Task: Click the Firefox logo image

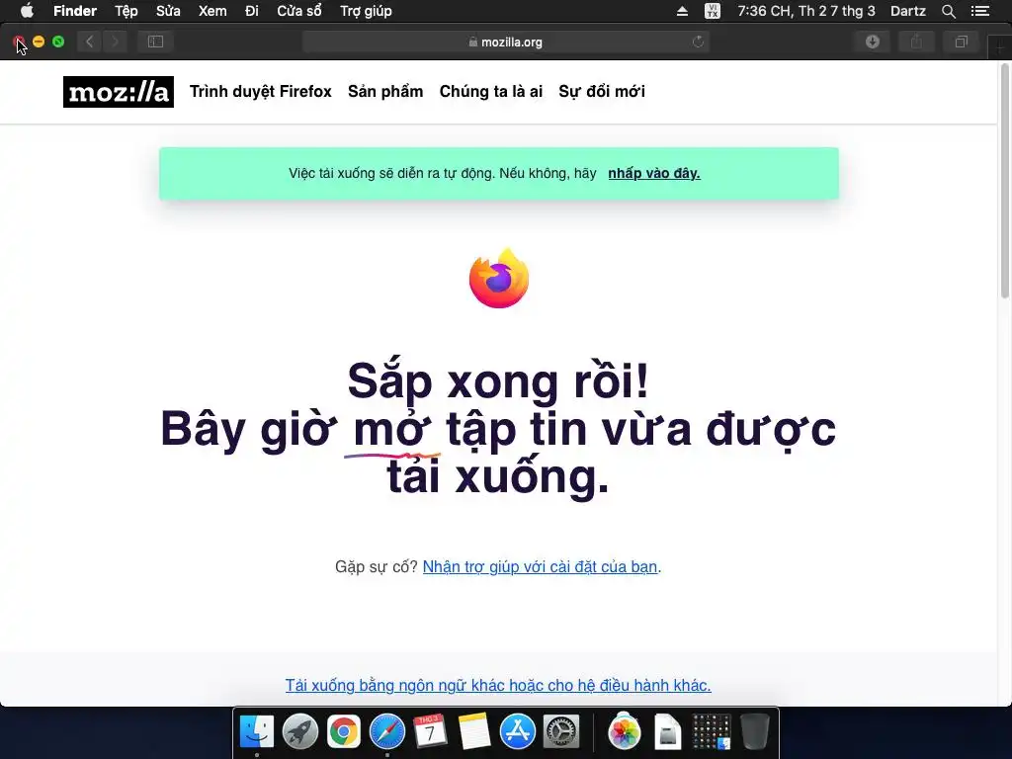Action: pyautogui.click(x=499, y=278)
